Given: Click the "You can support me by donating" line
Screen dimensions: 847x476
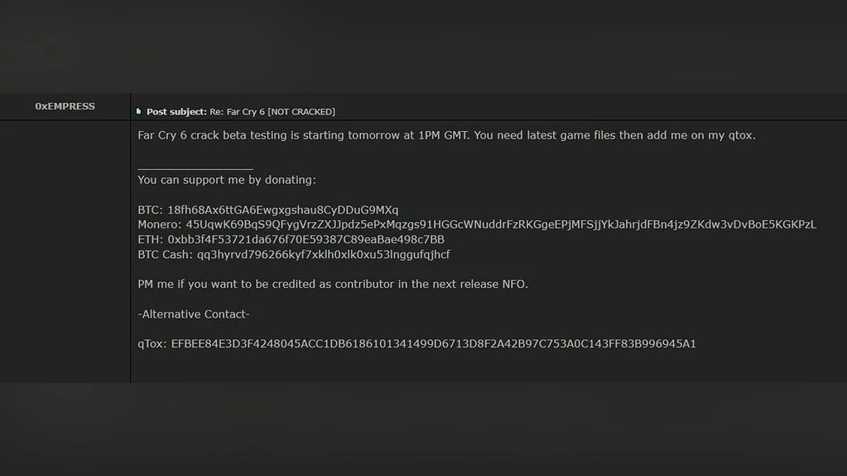Looking at the screenshot, I should coord(227,180).
